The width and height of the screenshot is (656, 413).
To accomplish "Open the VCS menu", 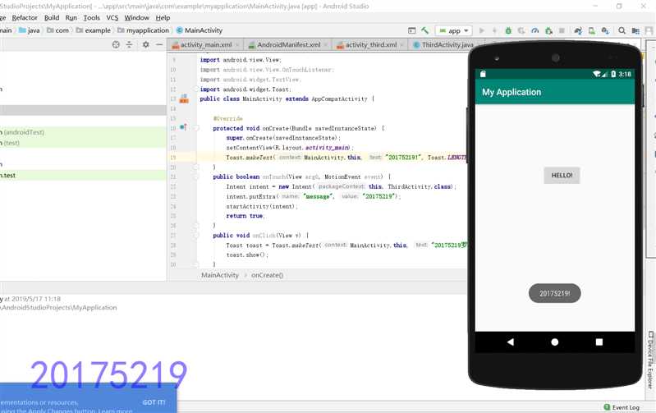I will 112,17.
